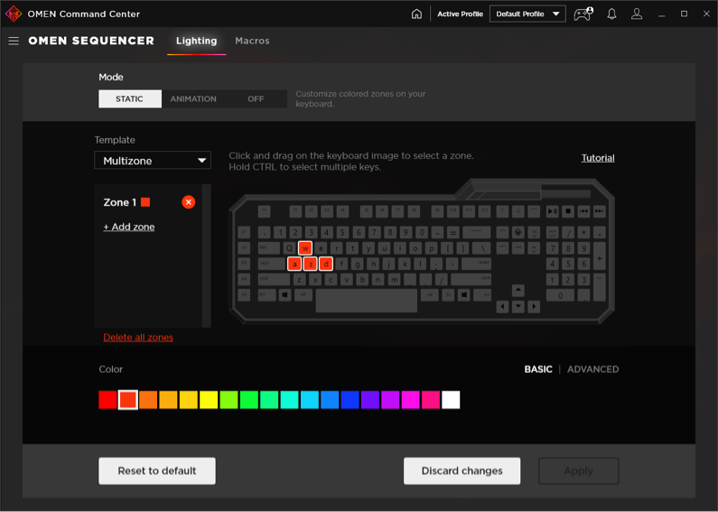Switch mode to ANIMATION
The height and width of the screenshot is (512, 718).
pyautogui.click(x=193, y=99)
